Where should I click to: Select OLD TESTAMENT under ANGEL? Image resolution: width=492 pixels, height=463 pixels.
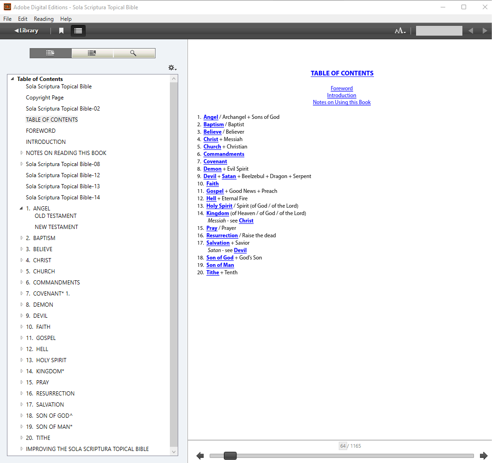click(56, 216)
